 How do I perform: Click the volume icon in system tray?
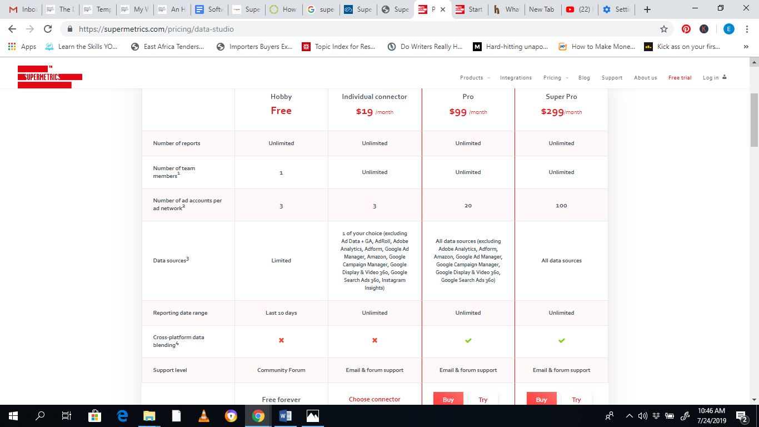(643, 415)
